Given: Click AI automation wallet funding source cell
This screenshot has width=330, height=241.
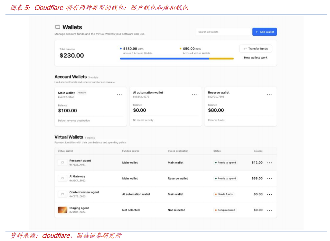Looking at the screenshot, I should coord(136,194).
